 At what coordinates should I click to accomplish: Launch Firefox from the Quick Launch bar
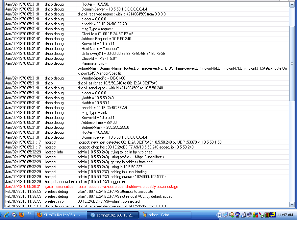pyautogui.click(x=22, y=215)
